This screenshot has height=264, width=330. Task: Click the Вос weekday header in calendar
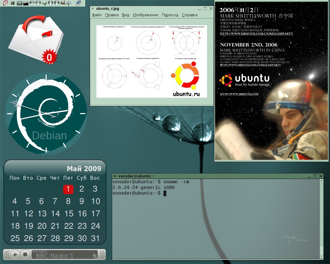pos(95,178)
